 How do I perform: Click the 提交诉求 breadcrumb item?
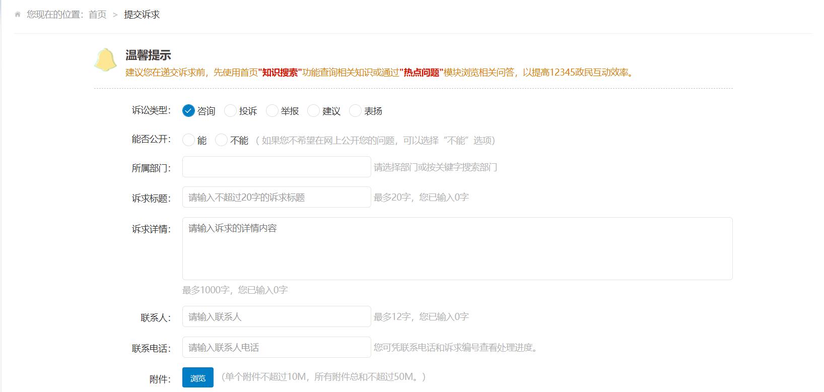click(x=142, y=15)
